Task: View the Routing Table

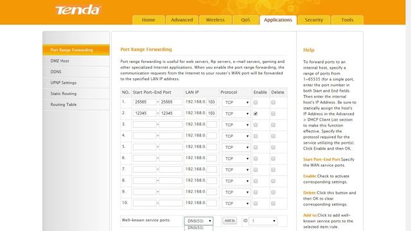Action: (x=76, y=105)
